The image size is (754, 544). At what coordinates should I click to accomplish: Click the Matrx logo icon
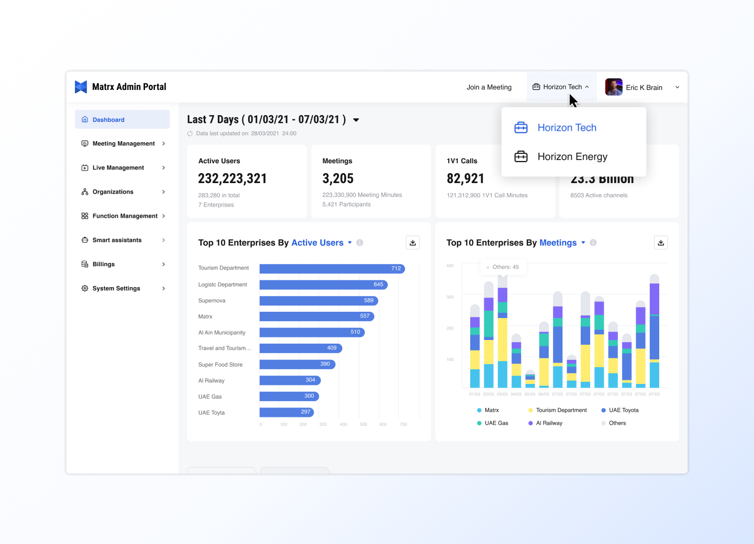click(81, 87)
